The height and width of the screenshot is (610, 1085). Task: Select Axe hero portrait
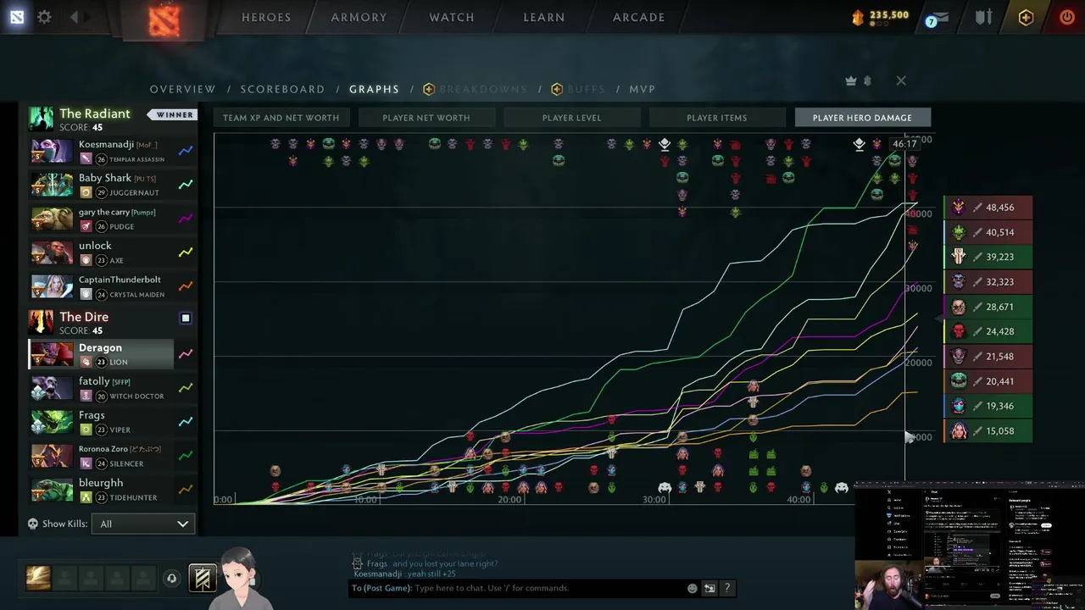[53, 252]
